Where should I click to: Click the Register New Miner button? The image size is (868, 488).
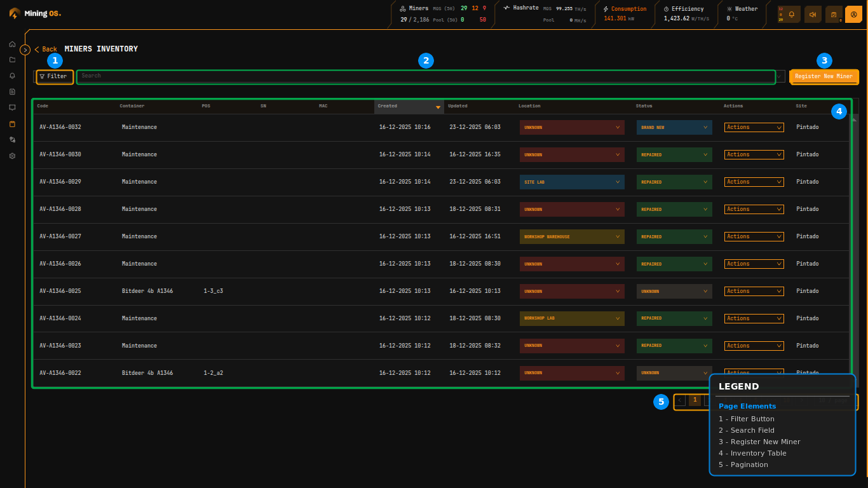(x=824, y=76)
